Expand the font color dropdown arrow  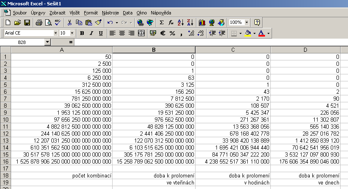tap(268, 33)
